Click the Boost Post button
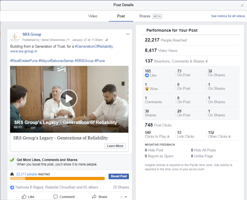The height and width of the screenshot is (200, 247). [x=119, y=176]
